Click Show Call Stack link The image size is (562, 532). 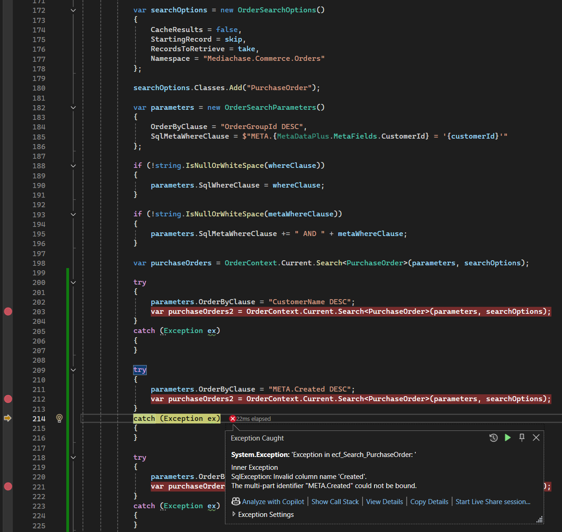click(x=335, y=501)
